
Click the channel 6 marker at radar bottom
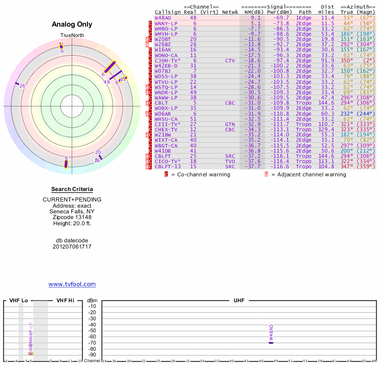click(x=66, y=164)
